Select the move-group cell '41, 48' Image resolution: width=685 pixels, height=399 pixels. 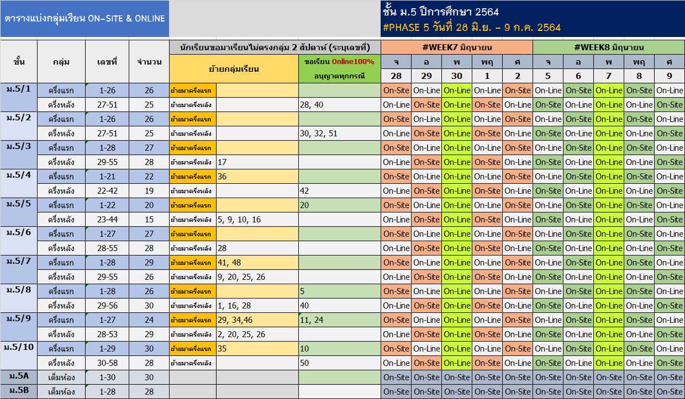pos(257,263)
